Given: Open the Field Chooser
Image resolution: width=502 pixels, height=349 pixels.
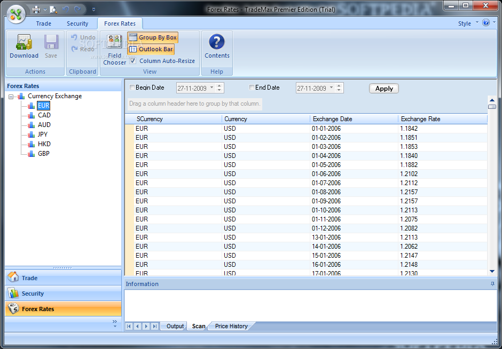Looking at the screenshot, I should click(x=114, y=50).
